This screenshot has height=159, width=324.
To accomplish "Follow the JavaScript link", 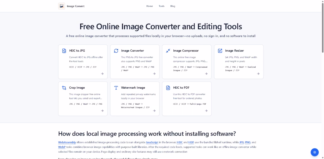I will [x=152, y=142].
